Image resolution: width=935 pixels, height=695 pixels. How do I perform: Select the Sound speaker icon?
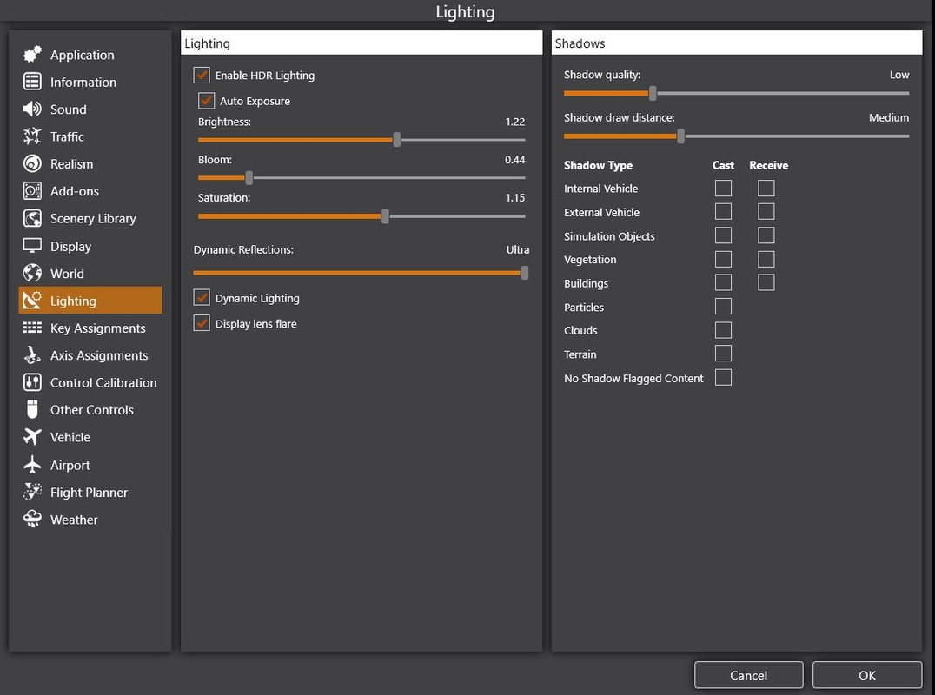pos(32,109)
